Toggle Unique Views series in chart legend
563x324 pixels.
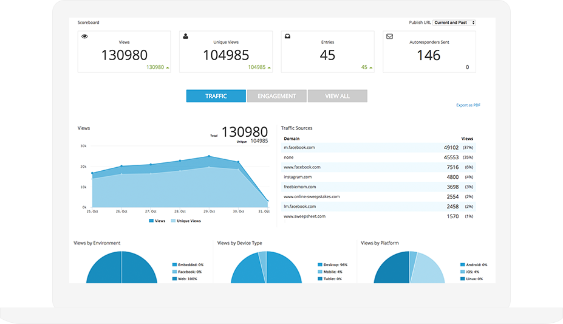click(185, 221)
